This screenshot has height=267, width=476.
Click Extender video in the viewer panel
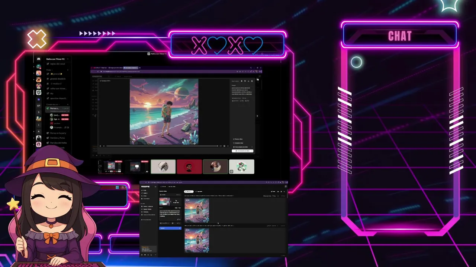point(239,143)
